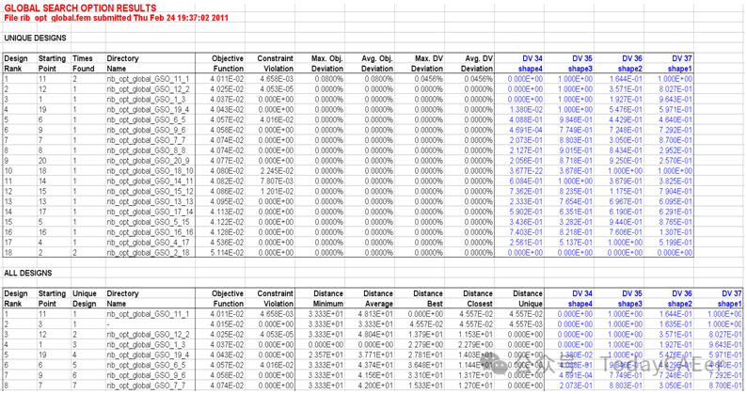Select DV 34 value 3.677E-22

coord(526,171)
